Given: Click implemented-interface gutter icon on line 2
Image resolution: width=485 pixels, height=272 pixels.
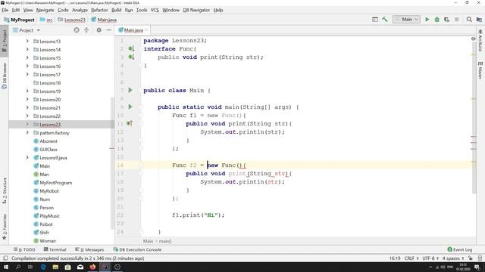Looking at the screenshot, I should 131,48.
